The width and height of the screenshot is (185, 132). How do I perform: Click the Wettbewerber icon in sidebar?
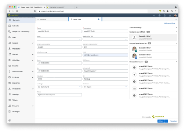tap(10, 71)
